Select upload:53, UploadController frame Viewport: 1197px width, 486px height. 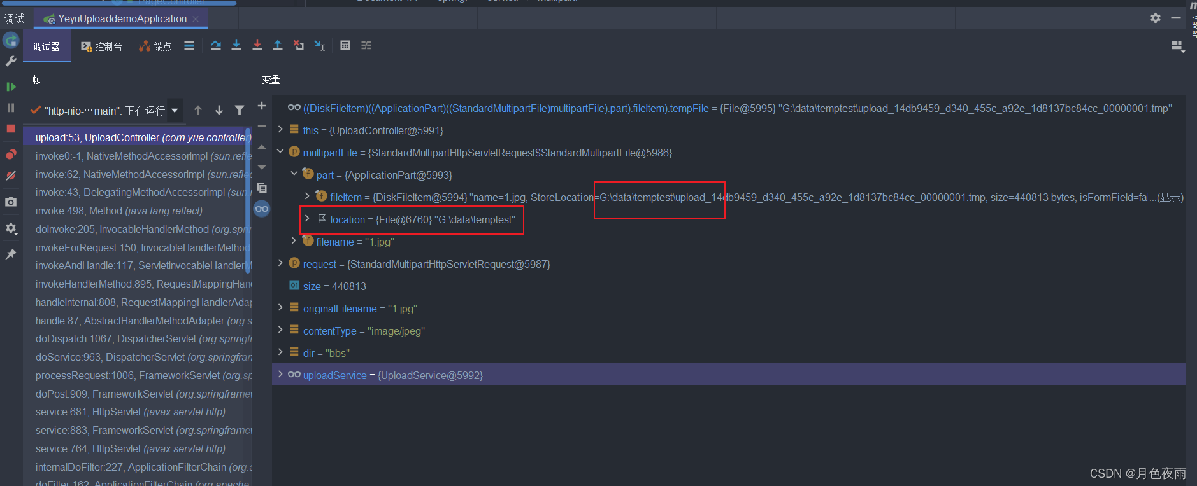click(138, 137)
